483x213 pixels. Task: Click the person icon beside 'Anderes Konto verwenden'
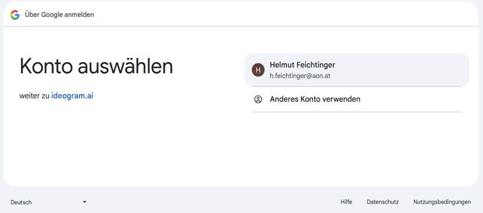pos(258,99)
